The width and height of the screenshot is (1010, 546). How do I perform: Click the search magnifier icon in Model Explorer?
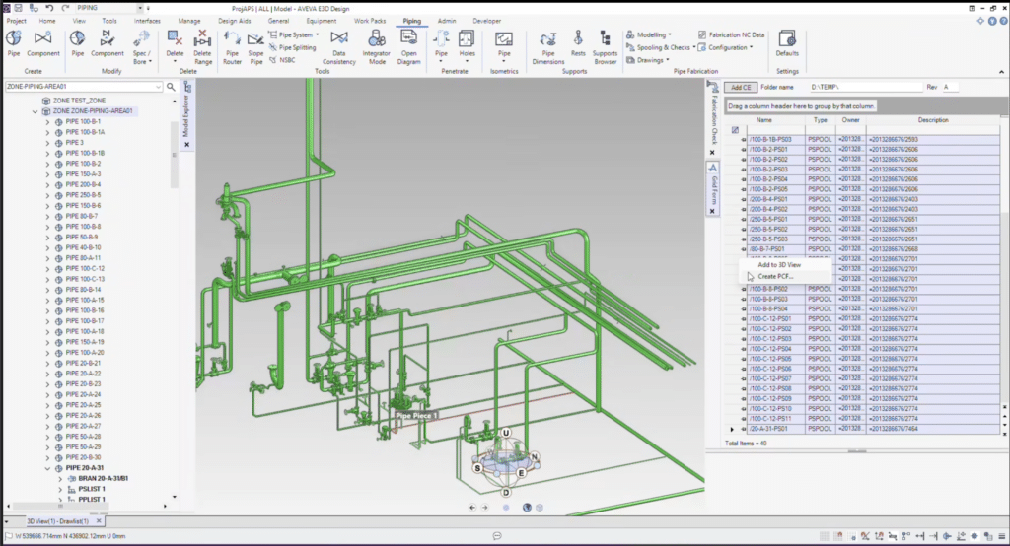[x=171, y=87]
